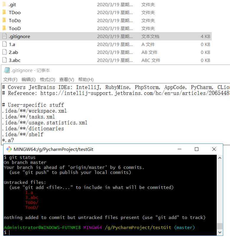Click the terminal input prompt after $
The image size is (230, 237).
point(9,233)
